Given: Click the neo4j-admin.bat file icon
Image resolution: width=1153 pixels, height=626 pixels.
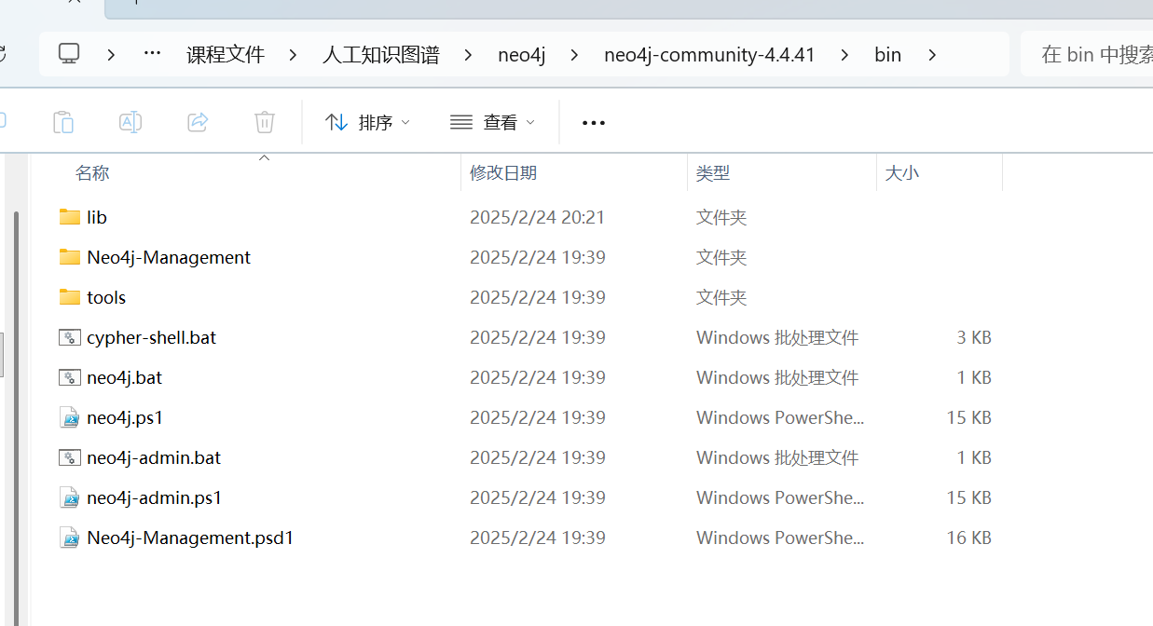Looking at the screenshot, I should coord(69,457).
